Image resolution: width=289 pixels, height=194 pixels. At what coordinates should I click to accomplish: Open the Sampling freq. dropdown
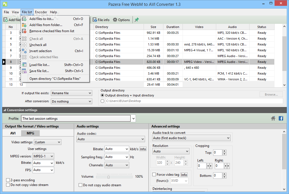tap(117, 157)
